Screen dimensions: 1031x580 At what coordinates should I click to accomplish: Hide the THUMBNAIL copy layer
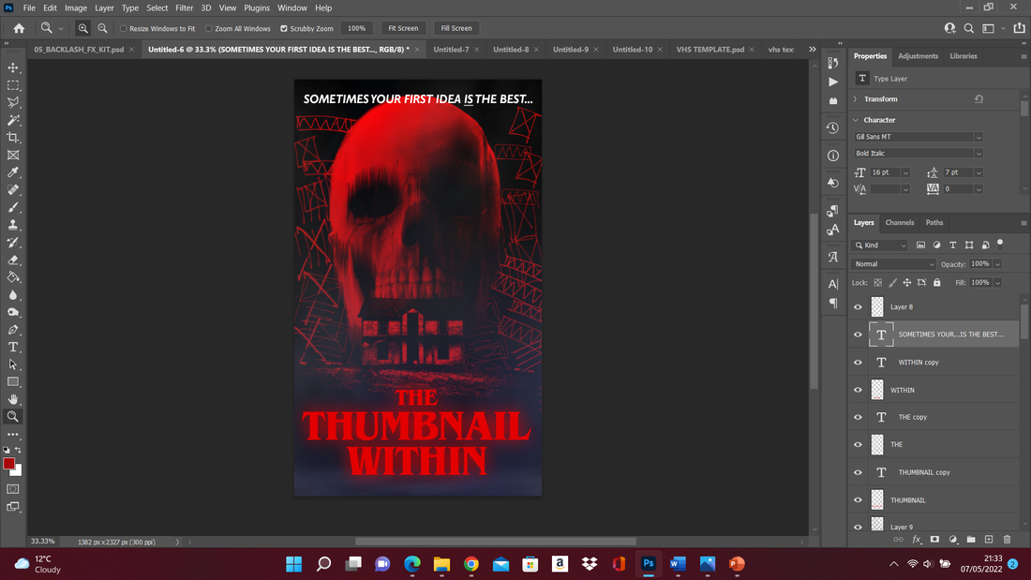[x=858, y=472]
